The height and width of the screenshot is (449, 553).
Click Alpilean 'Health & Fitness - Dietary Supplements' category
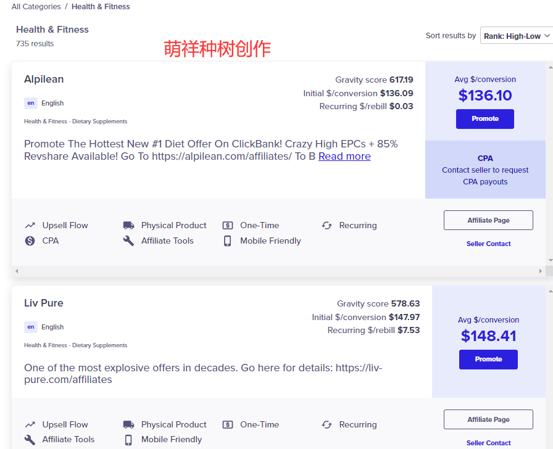[75, 122]
